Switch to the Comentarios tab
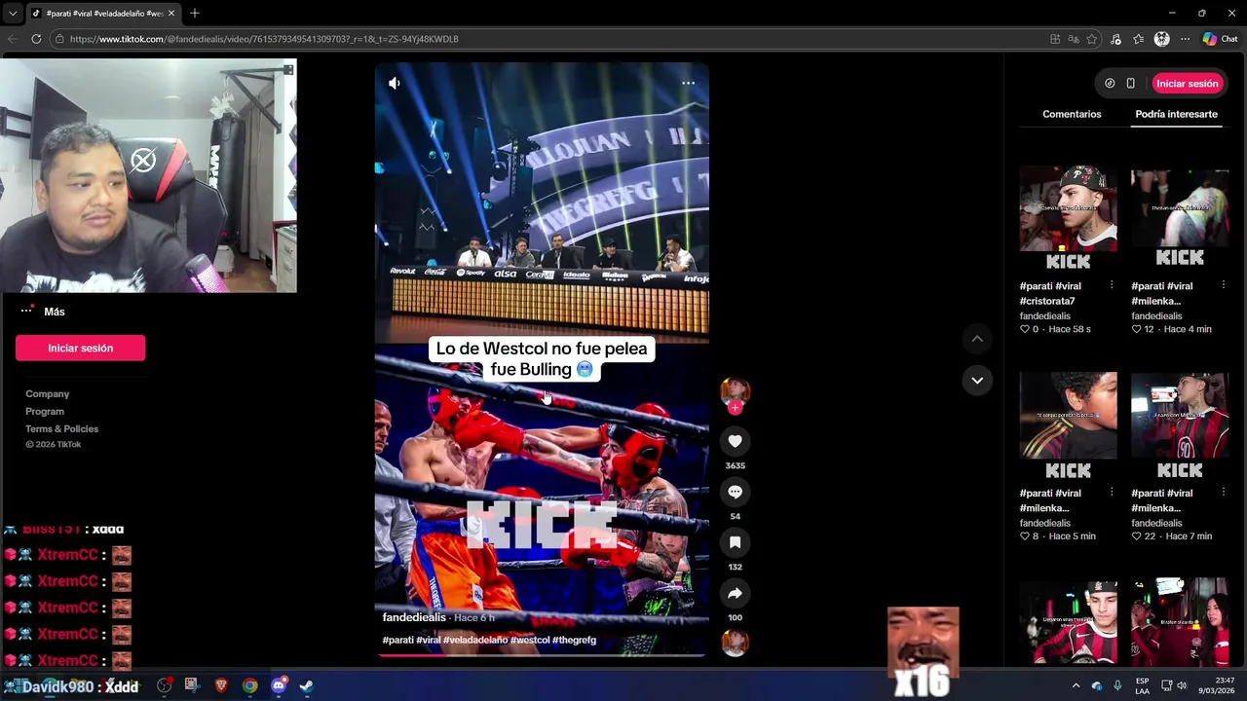The height and width of the screenshot is (701, 1247). click(x=1072, y=114)
